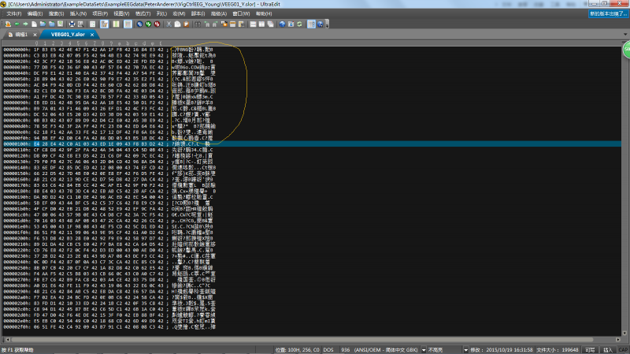
Task: Click the green forward arrow toolbar icon
Action: point(25,24)
